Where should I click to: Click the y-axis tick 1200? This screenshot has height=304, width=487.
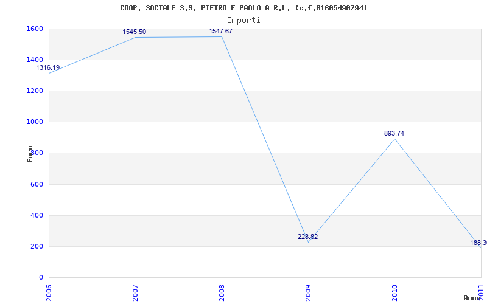pos(35,91)
